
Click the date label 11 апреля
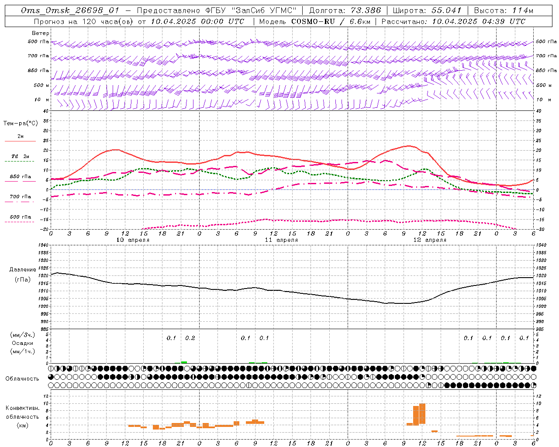point(281,240)
